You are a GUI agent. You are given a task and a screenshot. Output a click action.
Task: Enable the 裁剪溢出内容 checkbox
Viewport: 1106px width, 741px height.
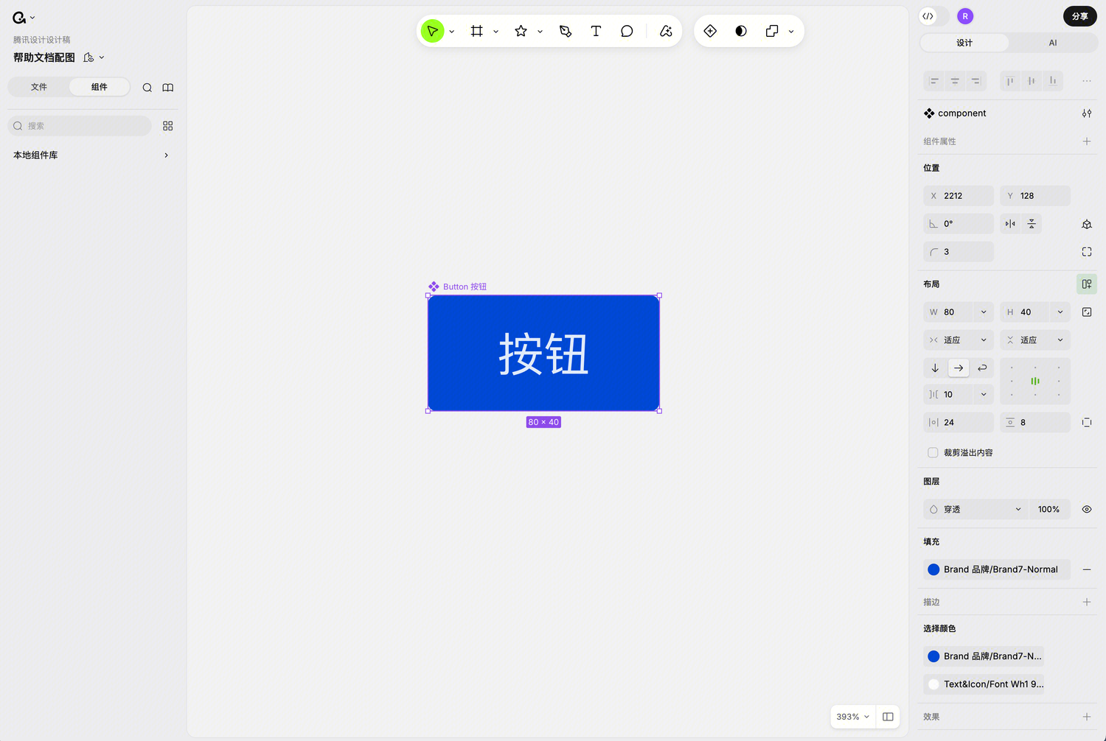[933, 452]
